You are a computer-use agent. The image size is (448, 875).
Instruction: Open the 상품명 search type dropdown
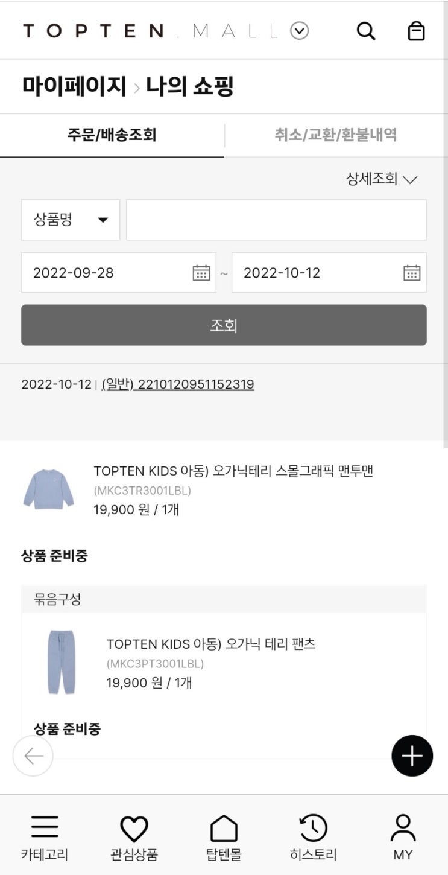coord(71,220)
